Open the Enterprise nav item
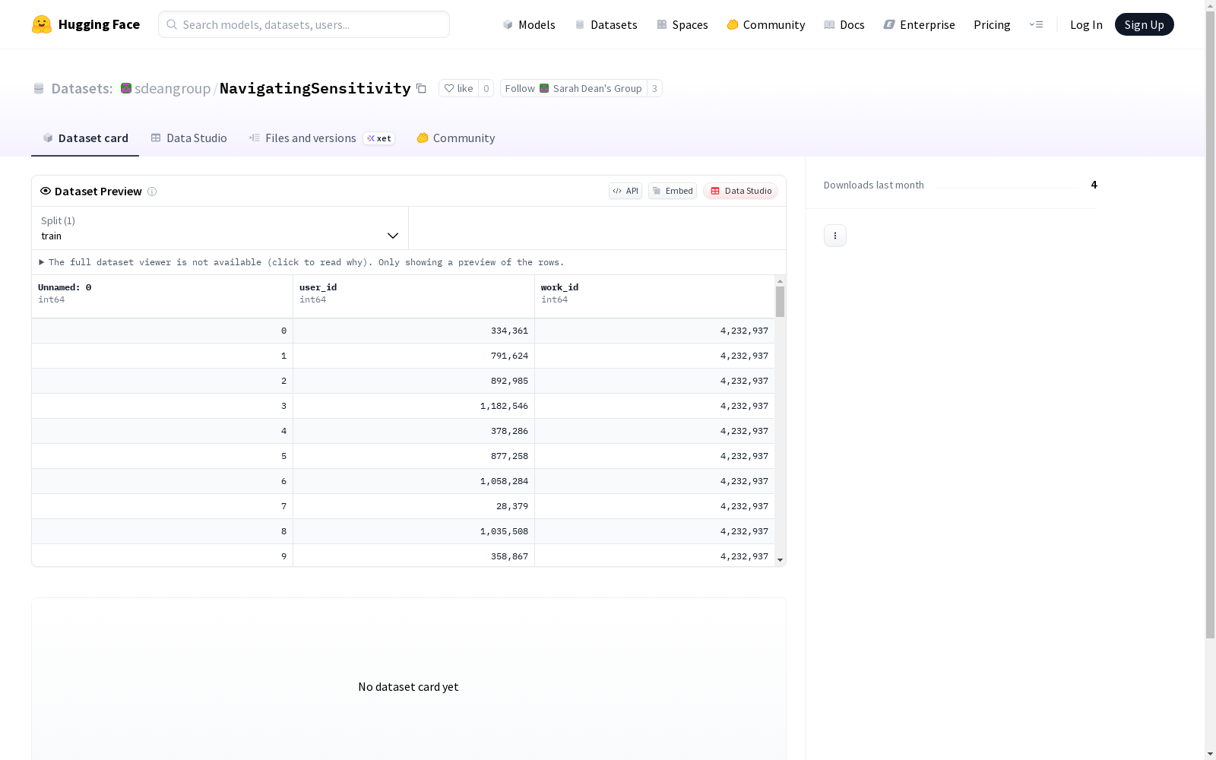The width and height of the screenshot is (1216, 760). click(919, 24)
